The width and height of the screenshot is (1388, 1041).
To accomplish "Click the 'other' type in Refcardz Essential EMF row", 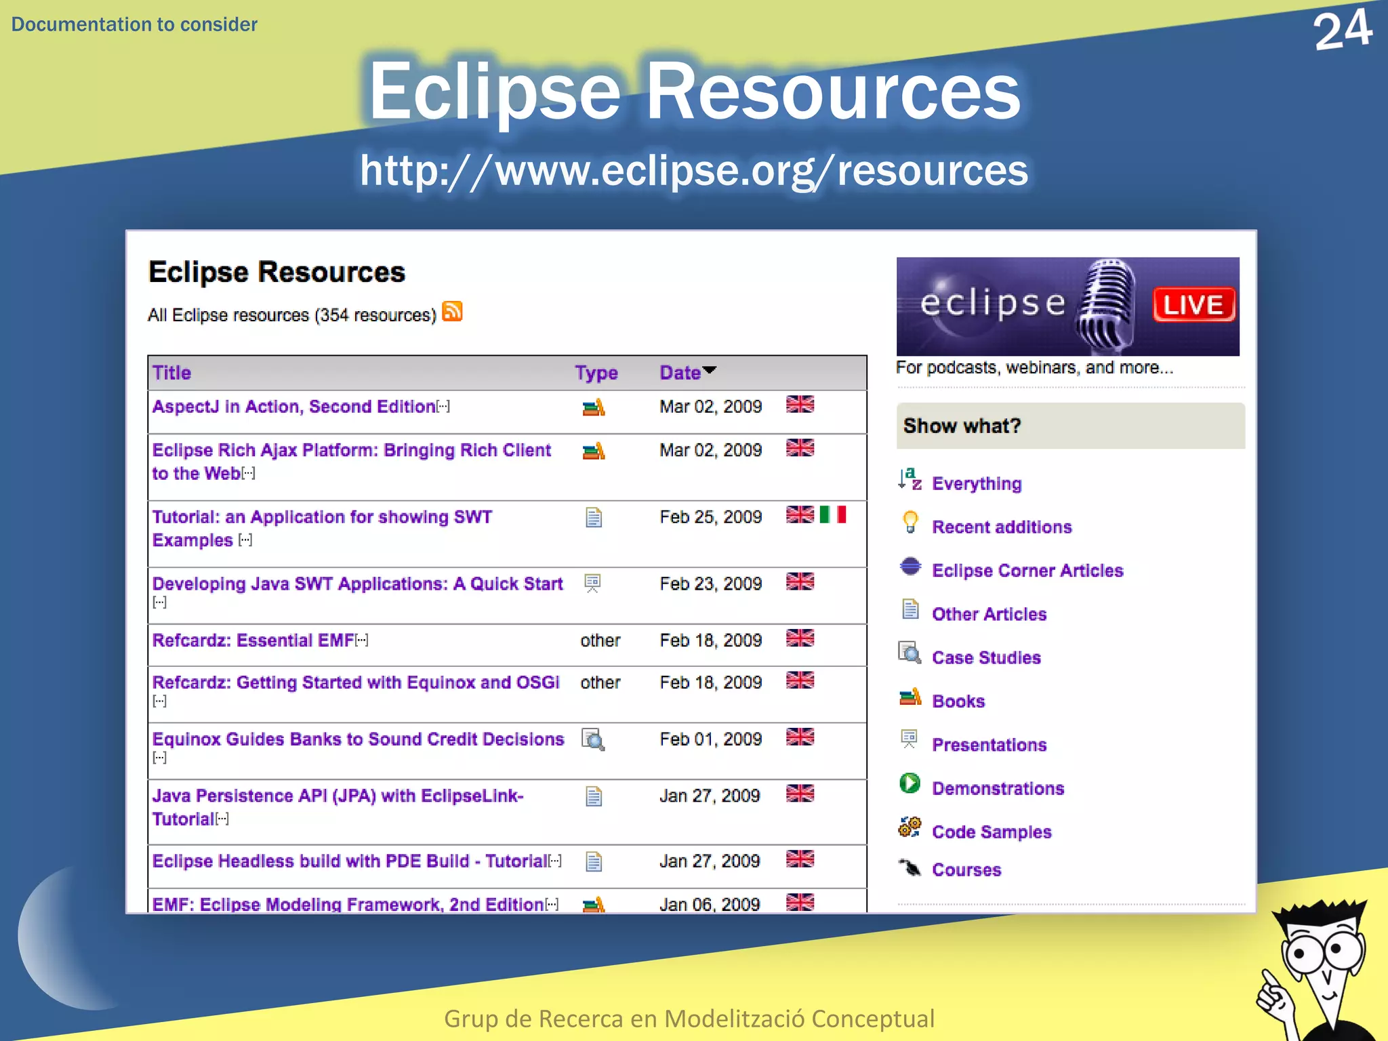I will tap(600, 640).
